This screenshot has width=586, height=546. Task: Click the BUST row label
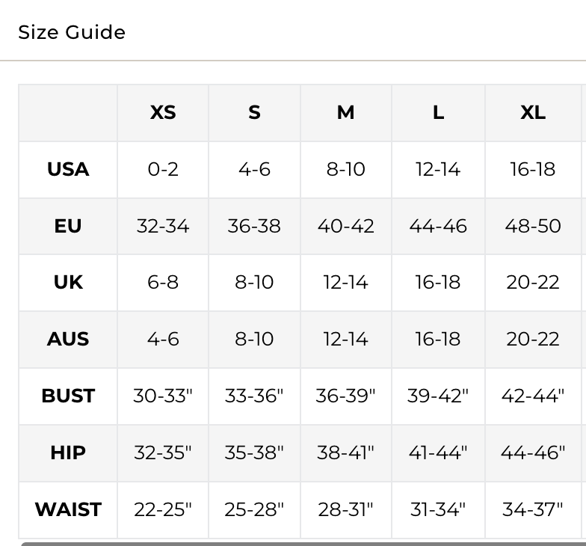pos(68,396)
